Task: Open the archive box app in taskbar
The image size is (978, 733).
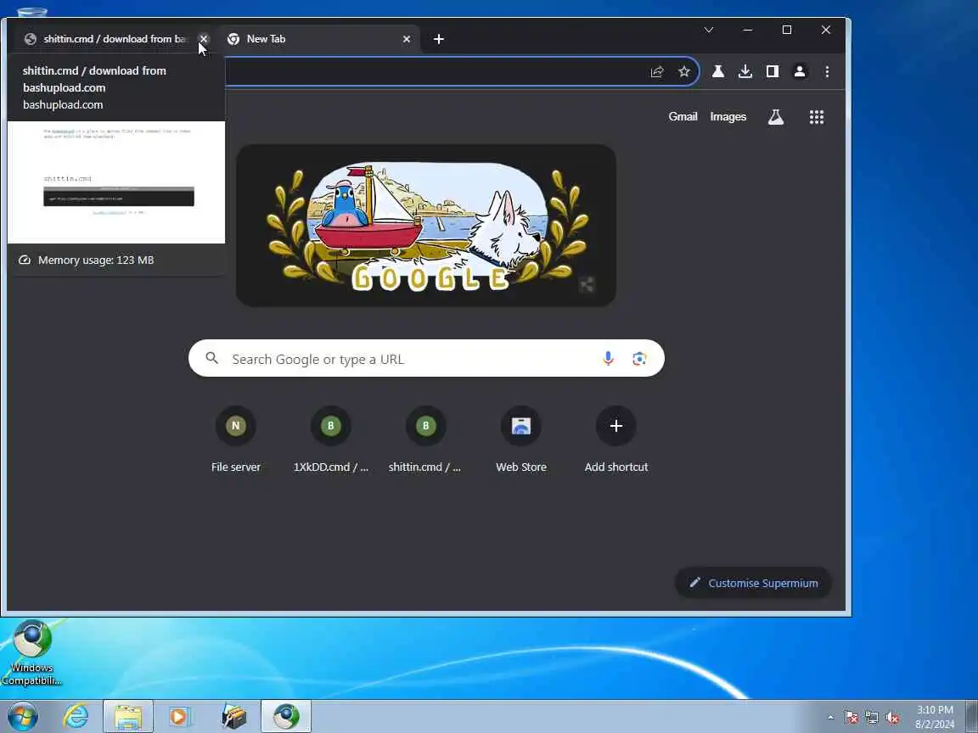Action: pyautogui.click(x=234, y=716)
